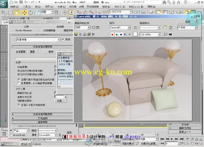Enable the green channel in frame window
This screenshot has width=204, height=147.
coord(117,34)
